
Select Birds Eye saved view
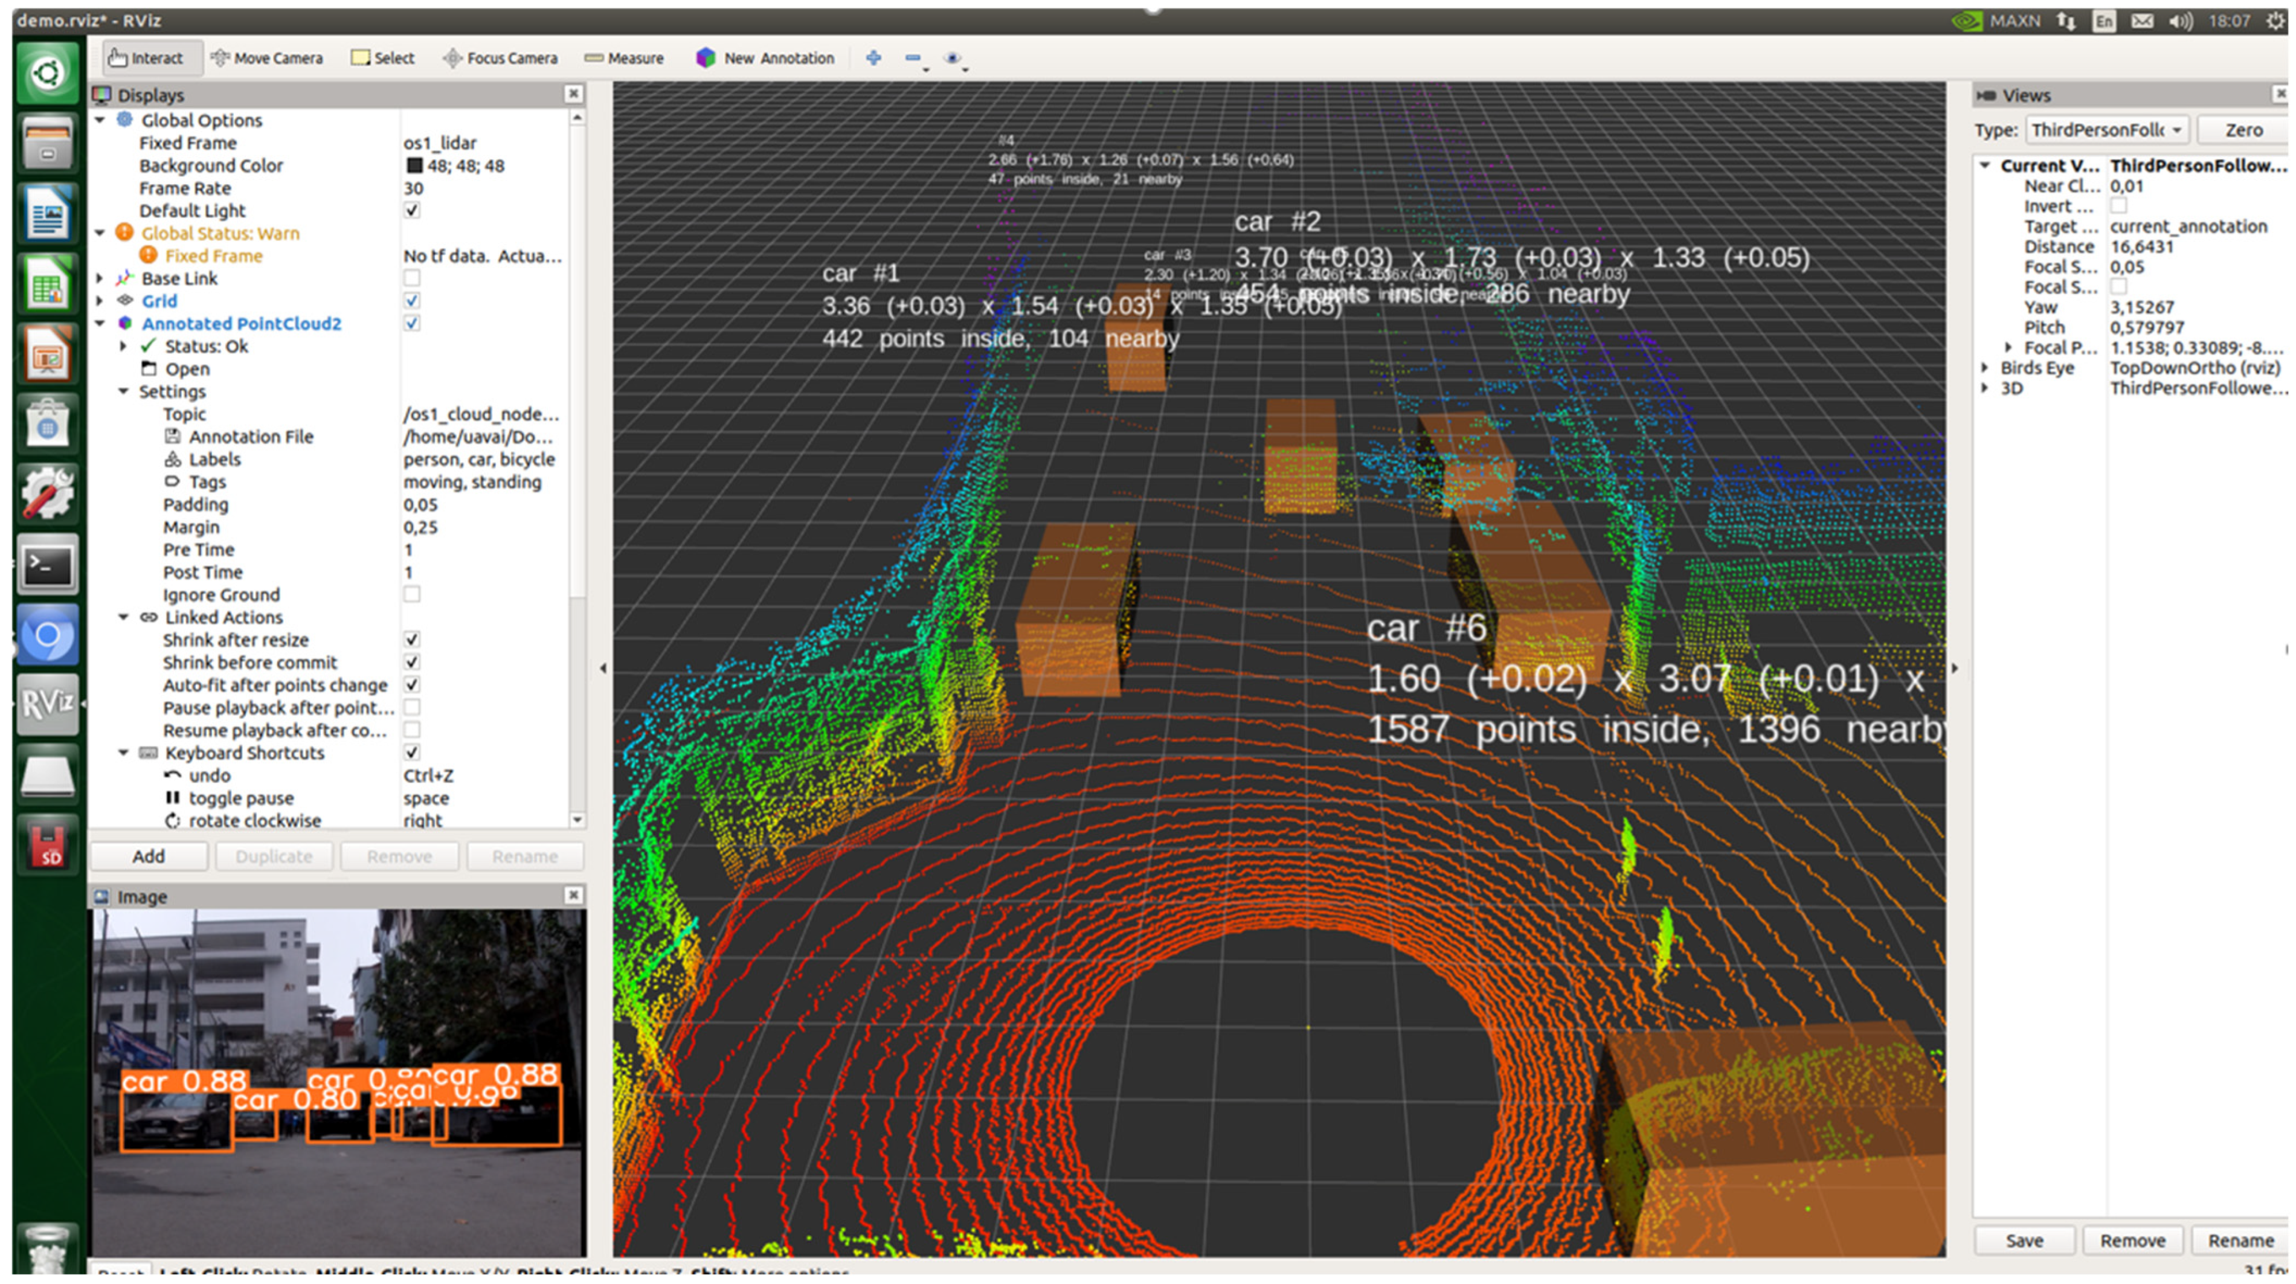click(x=2037, y=368)
